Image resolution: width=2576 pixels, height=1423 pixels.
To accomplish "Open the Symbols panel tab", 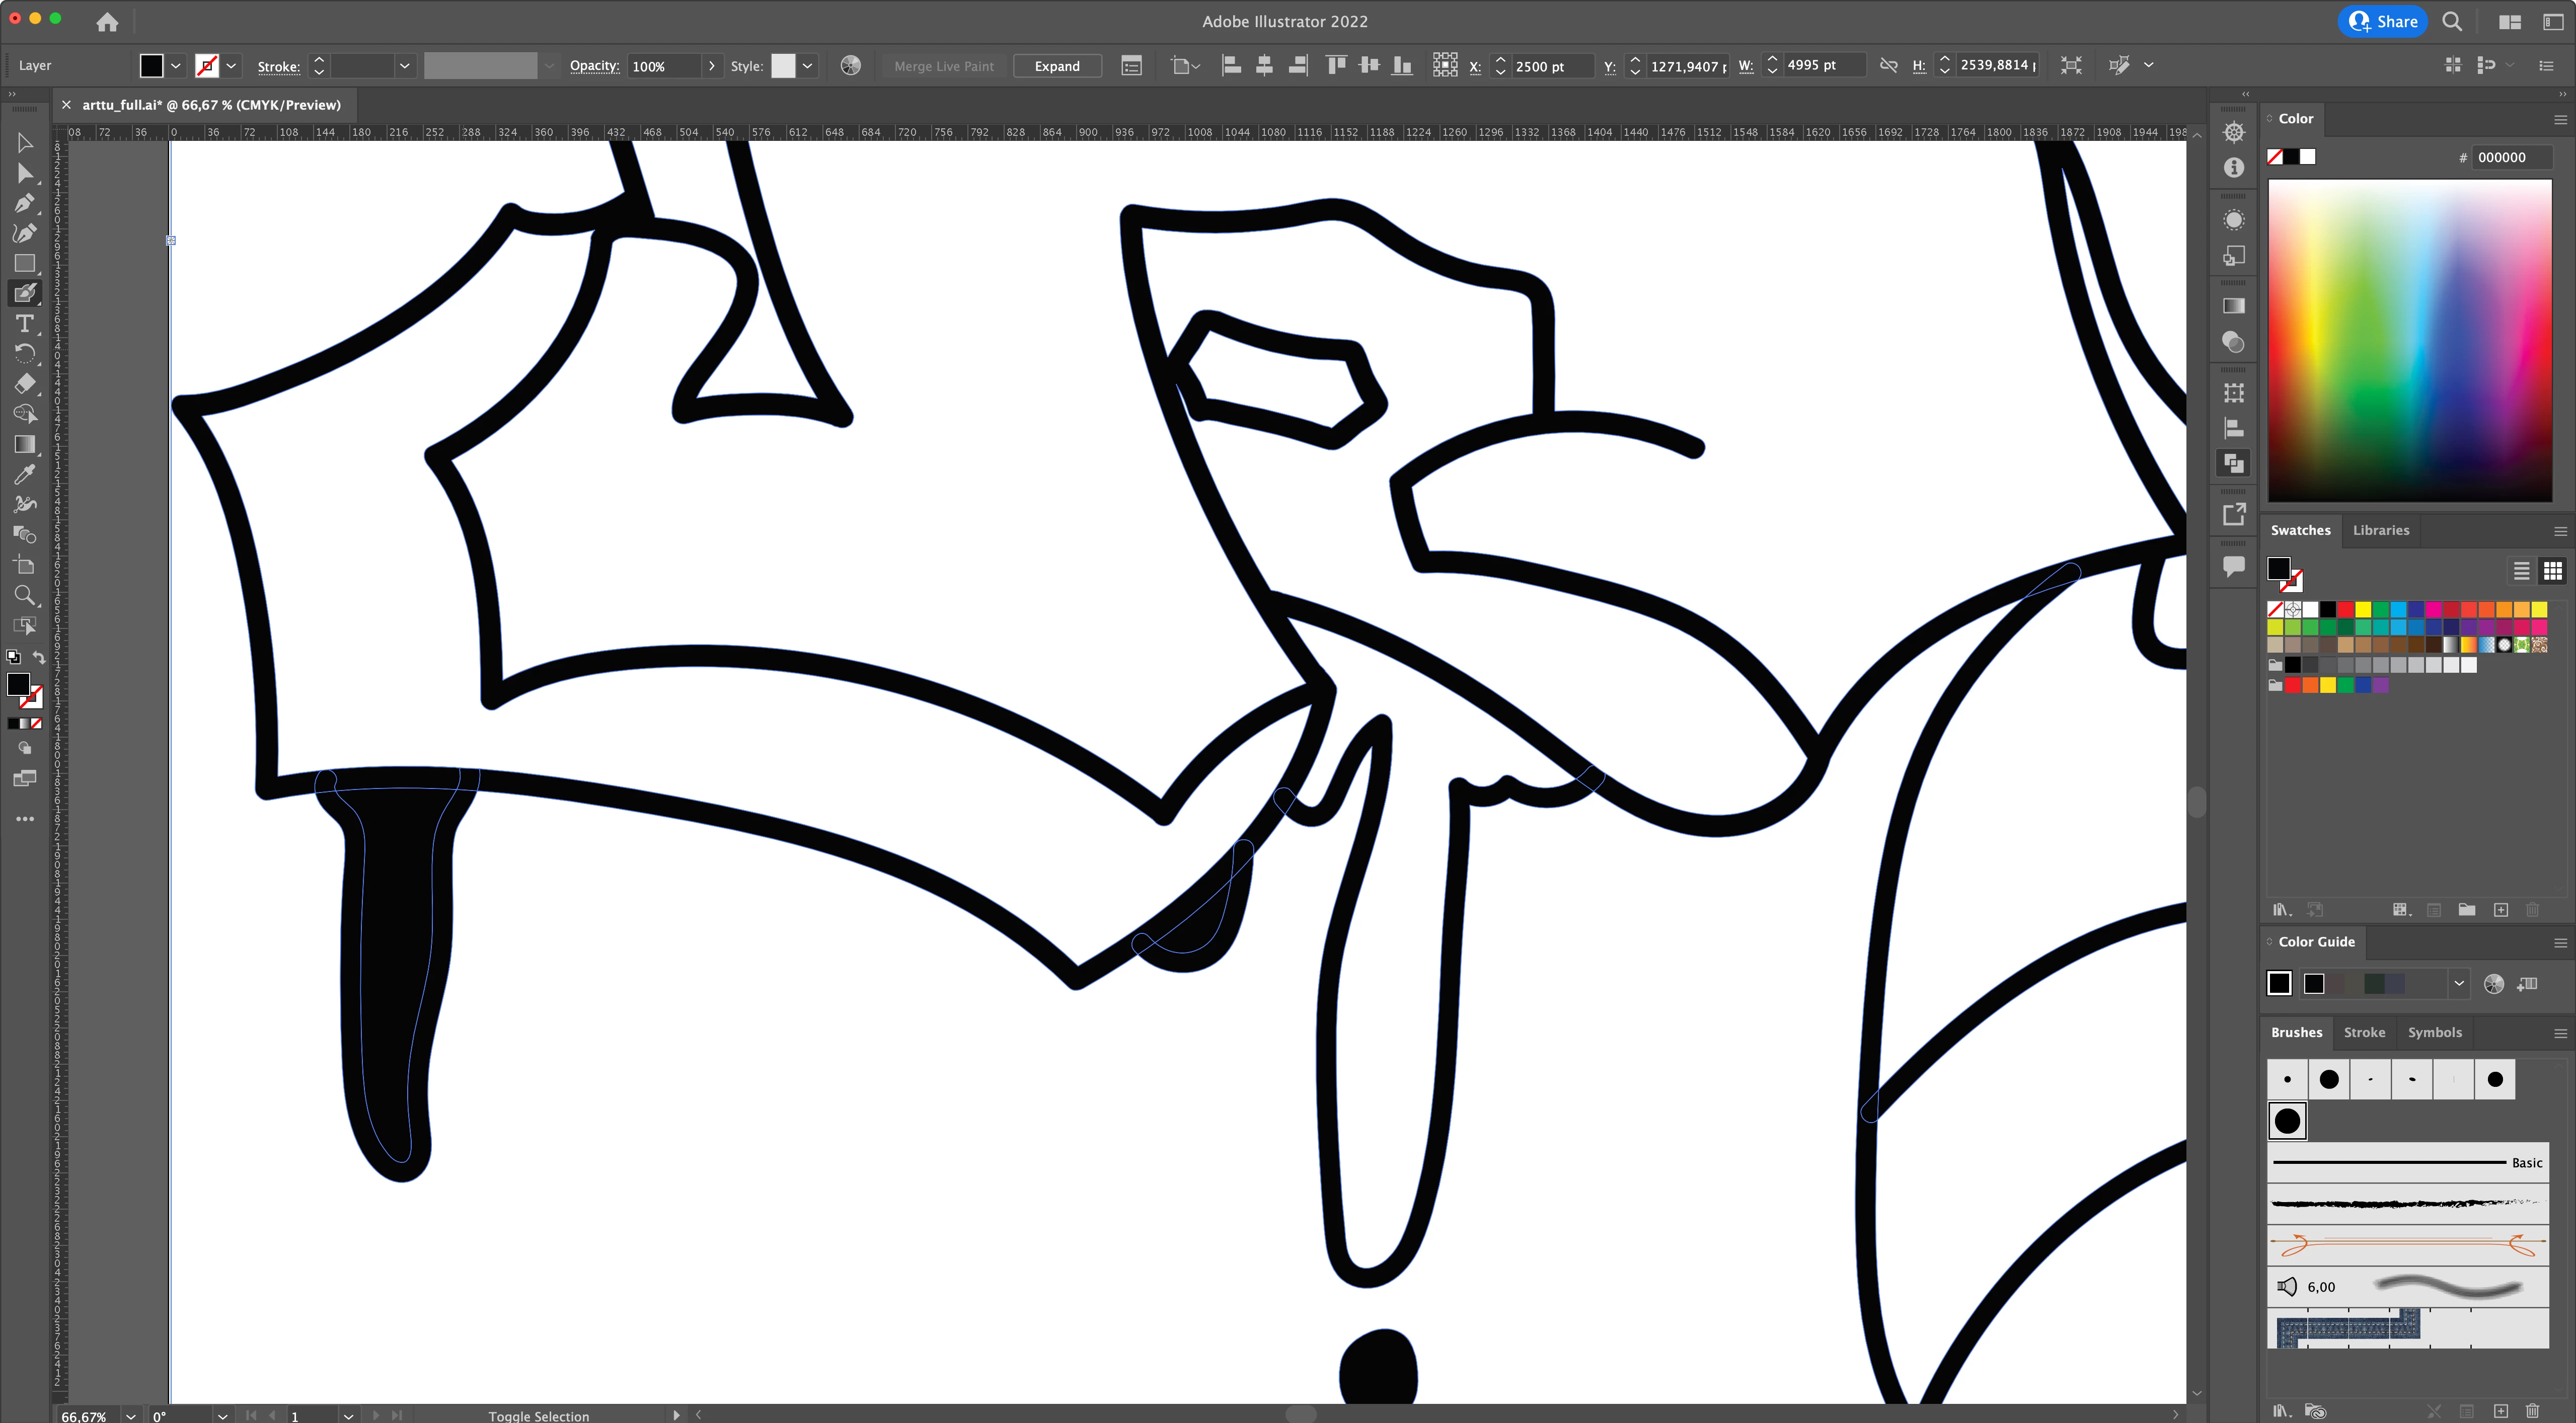I will pos(2434,1032).
